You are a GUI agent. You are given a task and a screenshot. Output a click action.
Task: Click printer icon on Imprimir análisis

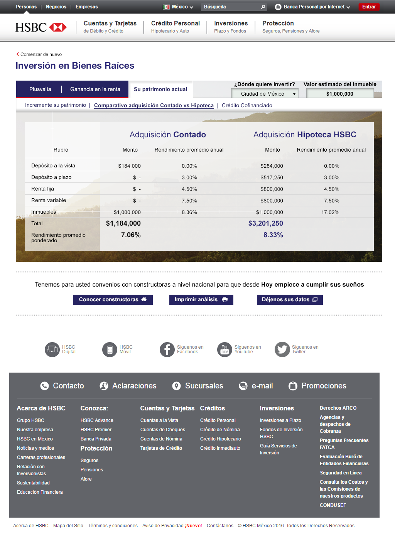[225, 299]
